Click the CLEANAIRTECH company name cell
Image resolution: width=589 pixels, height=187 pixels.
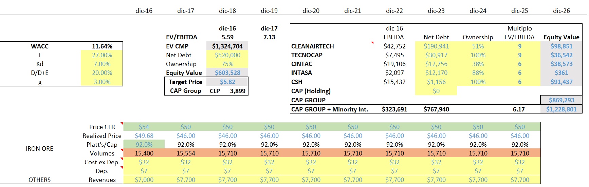pos(313,46)
